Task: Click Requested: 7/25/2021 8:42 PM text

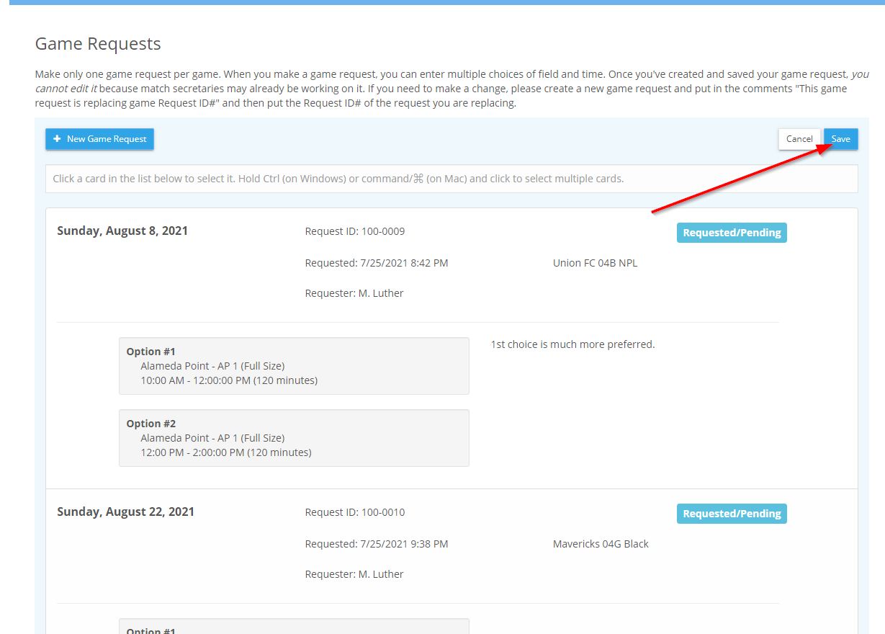Action: click(x=377, y=263)
